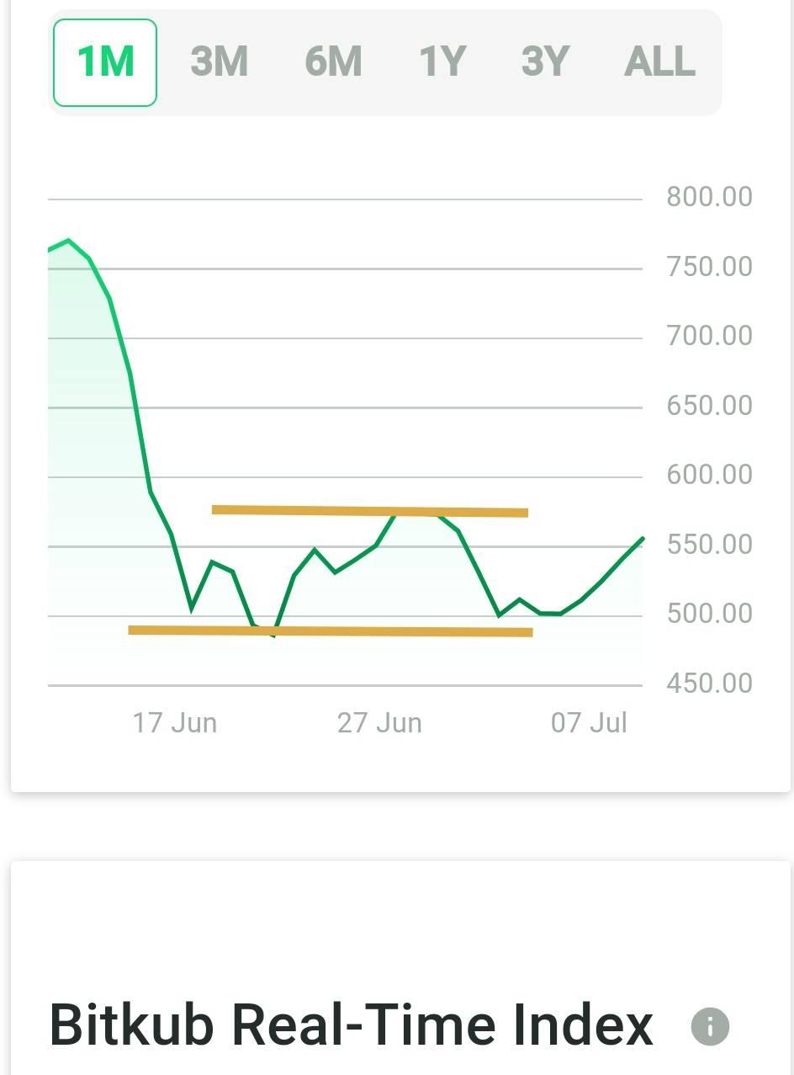This screenshot has width=794, height=1075.
Task: Click the chart peak near 770
Action: pyautogui.click(x=68, y=241)
